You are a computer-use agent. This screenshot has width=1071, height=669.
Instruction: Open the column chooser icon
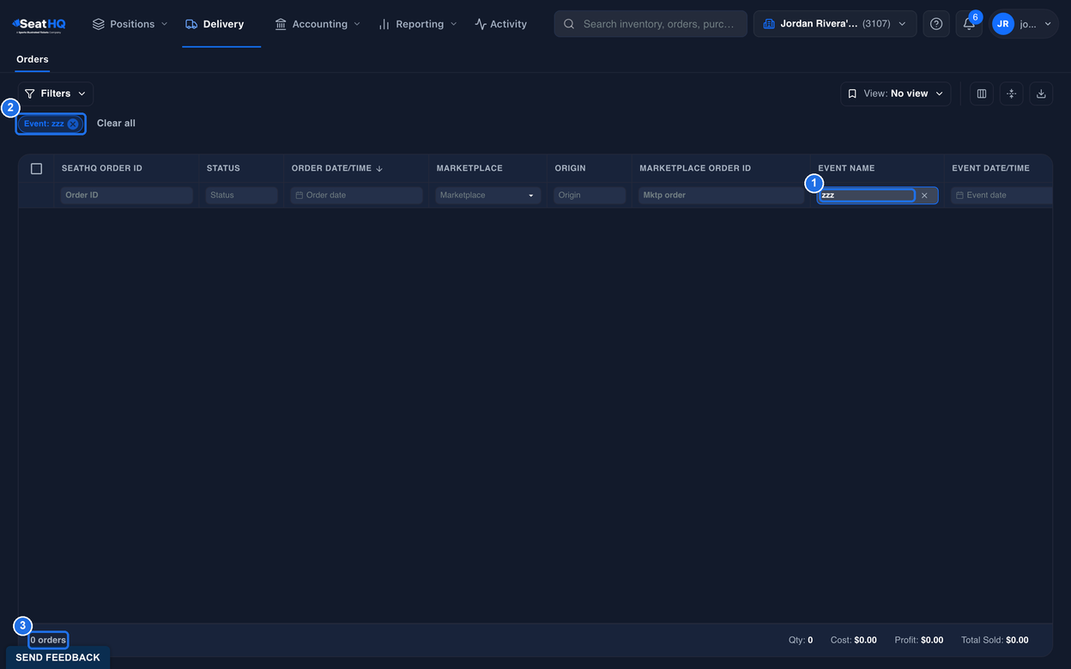(x=982, y=93)
